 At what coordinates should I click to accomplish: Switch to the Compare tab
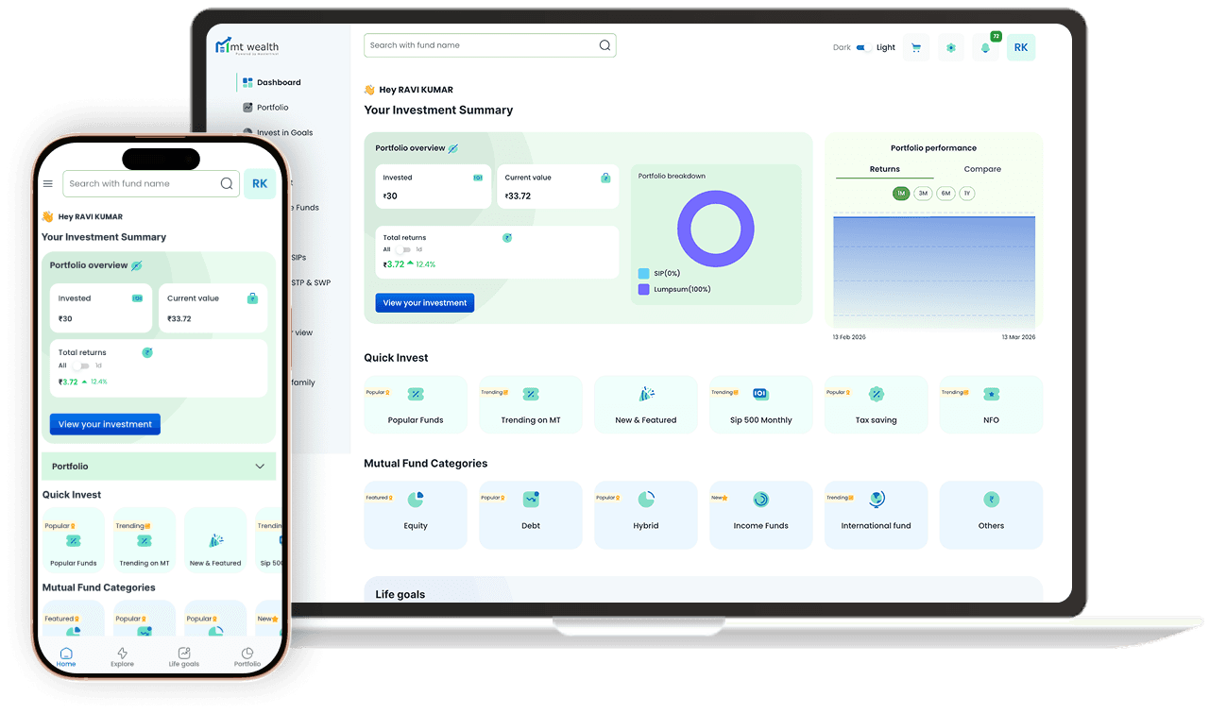[982, 169]
